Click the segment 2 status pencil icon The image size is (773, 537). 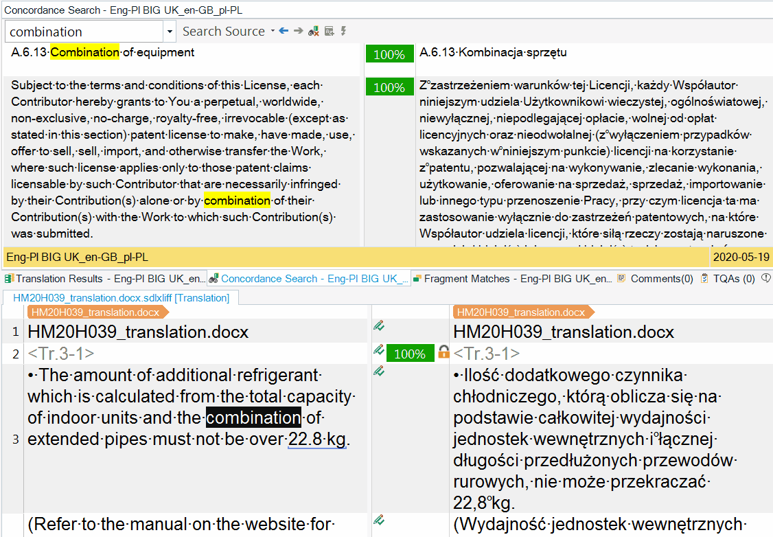[379, 350]
